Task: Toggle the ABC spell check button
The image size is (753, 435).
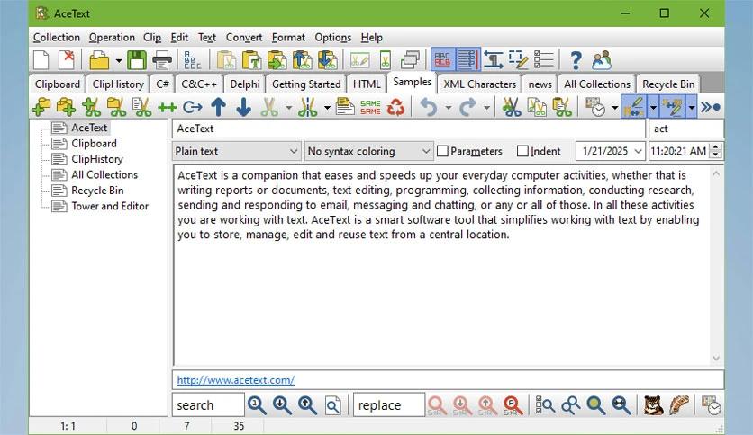Action: tap(442, 60)
